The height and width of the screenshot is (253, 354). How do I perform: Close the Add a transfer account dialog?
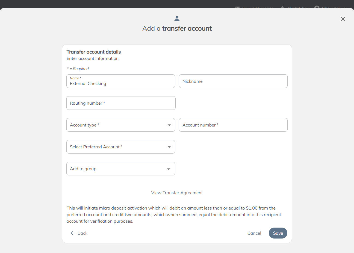coord(343,19)
